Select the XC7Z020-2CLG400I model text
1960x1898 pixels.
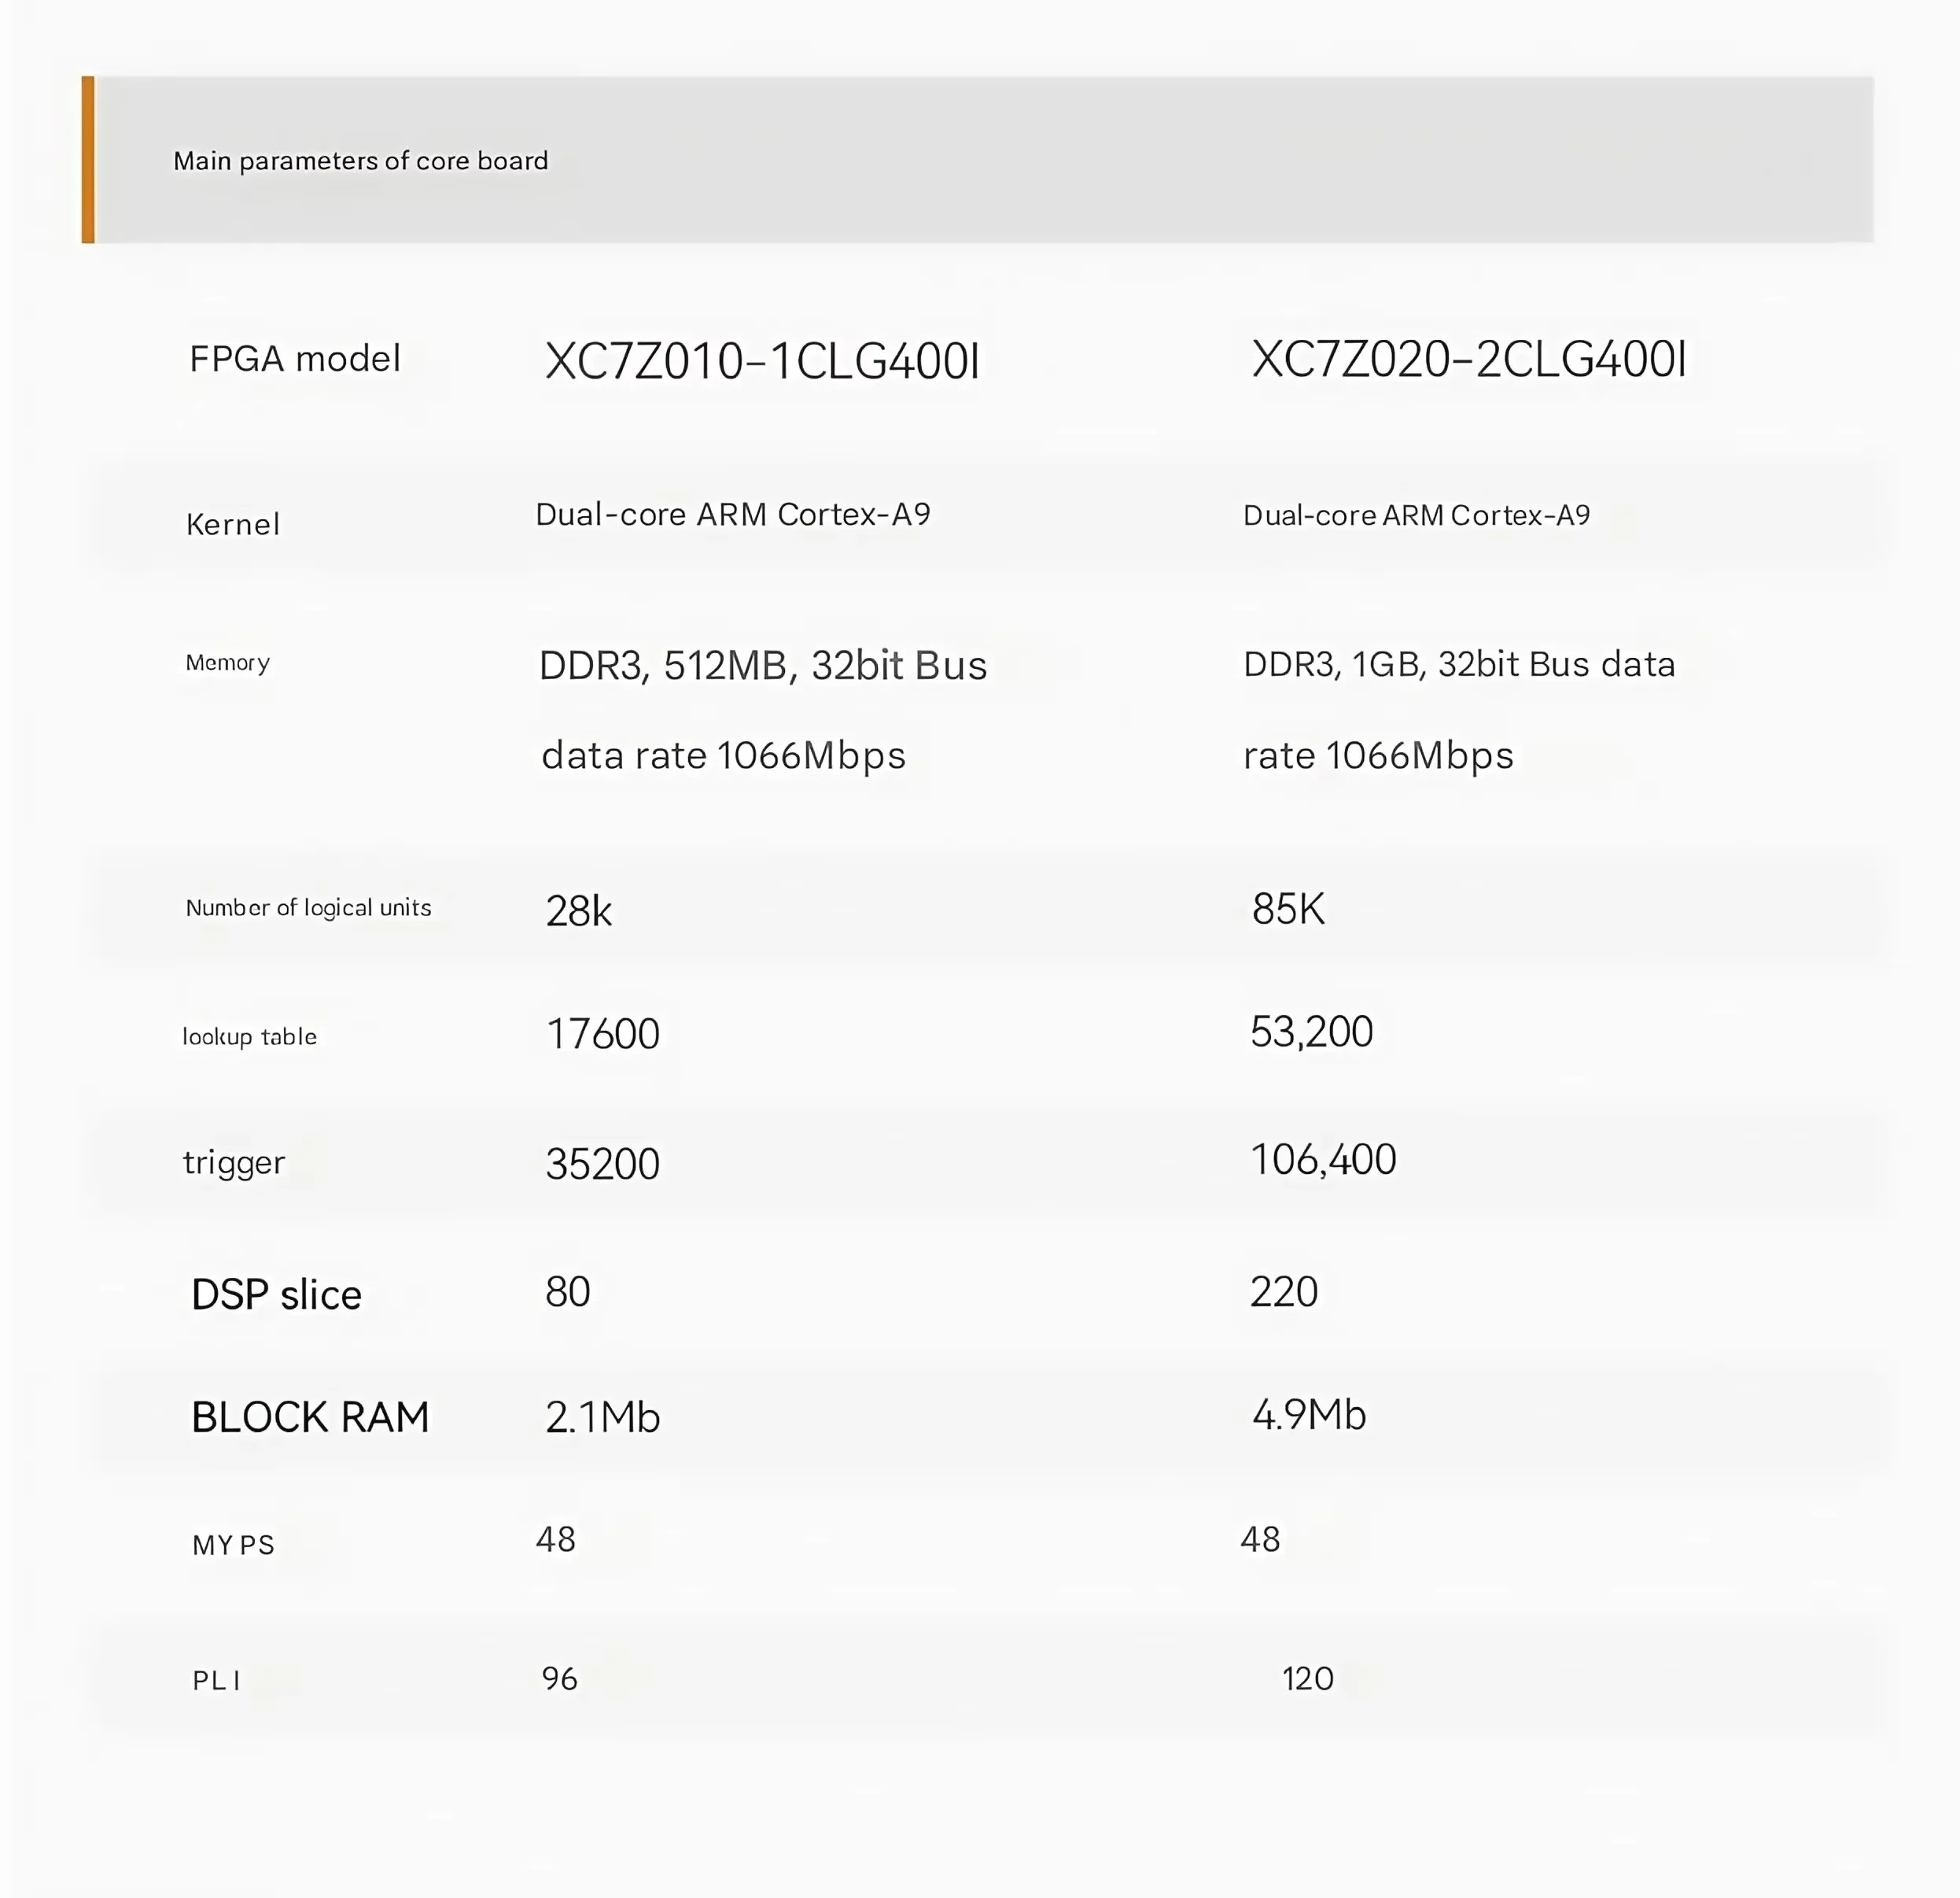[1469, 359]
